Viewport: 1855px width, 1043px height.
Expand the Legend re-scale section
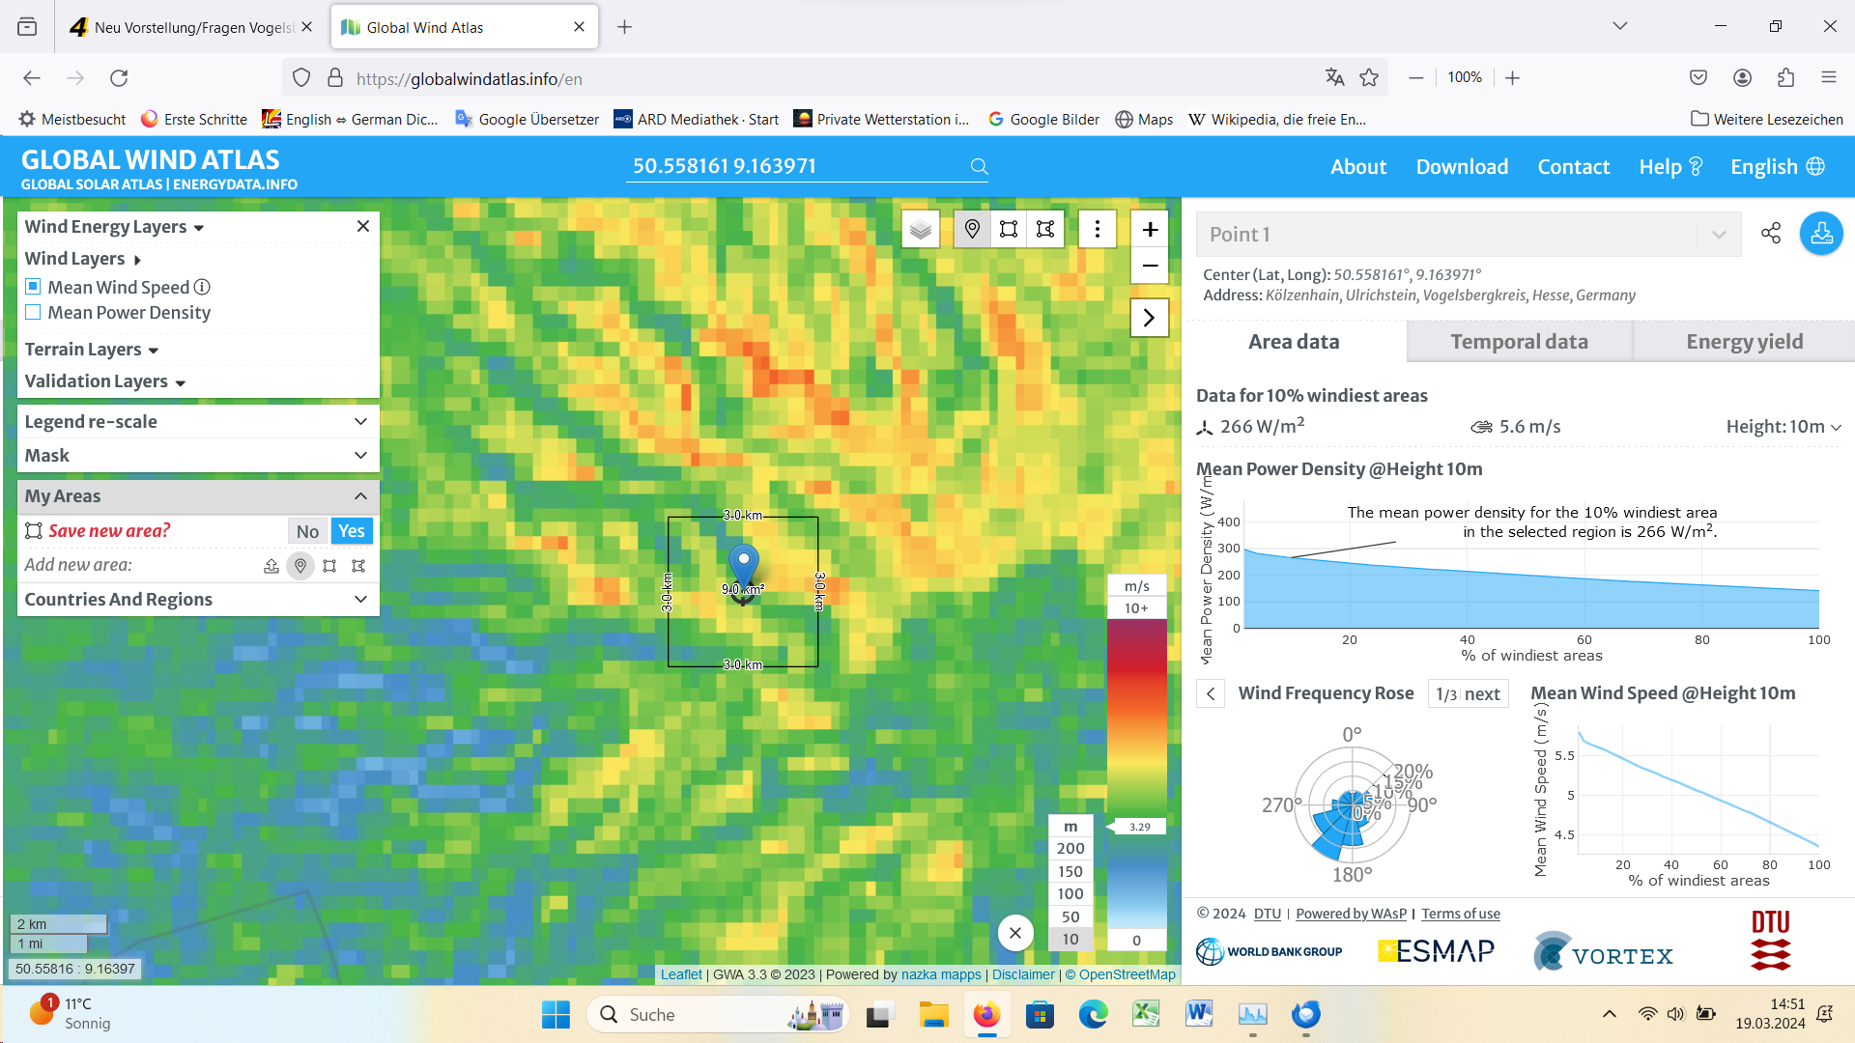[197, 422]
